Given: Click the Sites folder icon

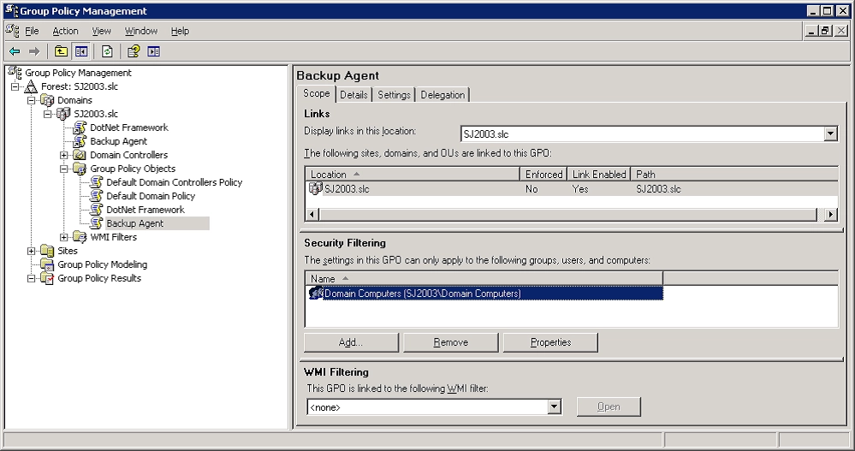Looking at the screenshot, I should click(48, 251).
